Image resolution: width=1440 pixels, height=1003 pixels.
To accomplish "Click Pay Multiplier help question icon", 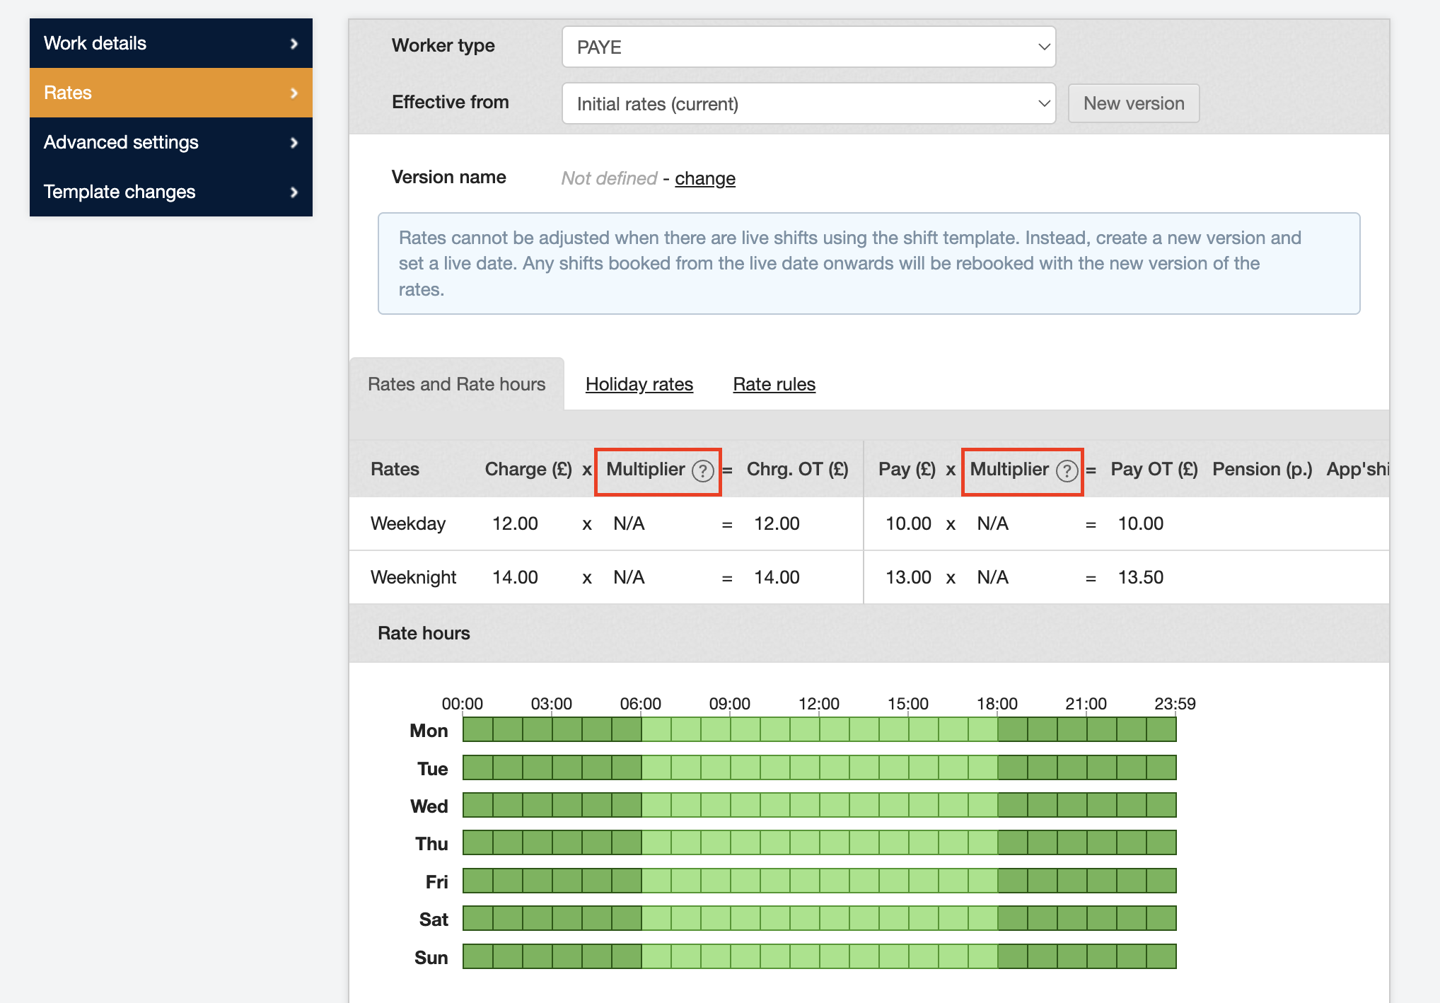I will 1067,471.
